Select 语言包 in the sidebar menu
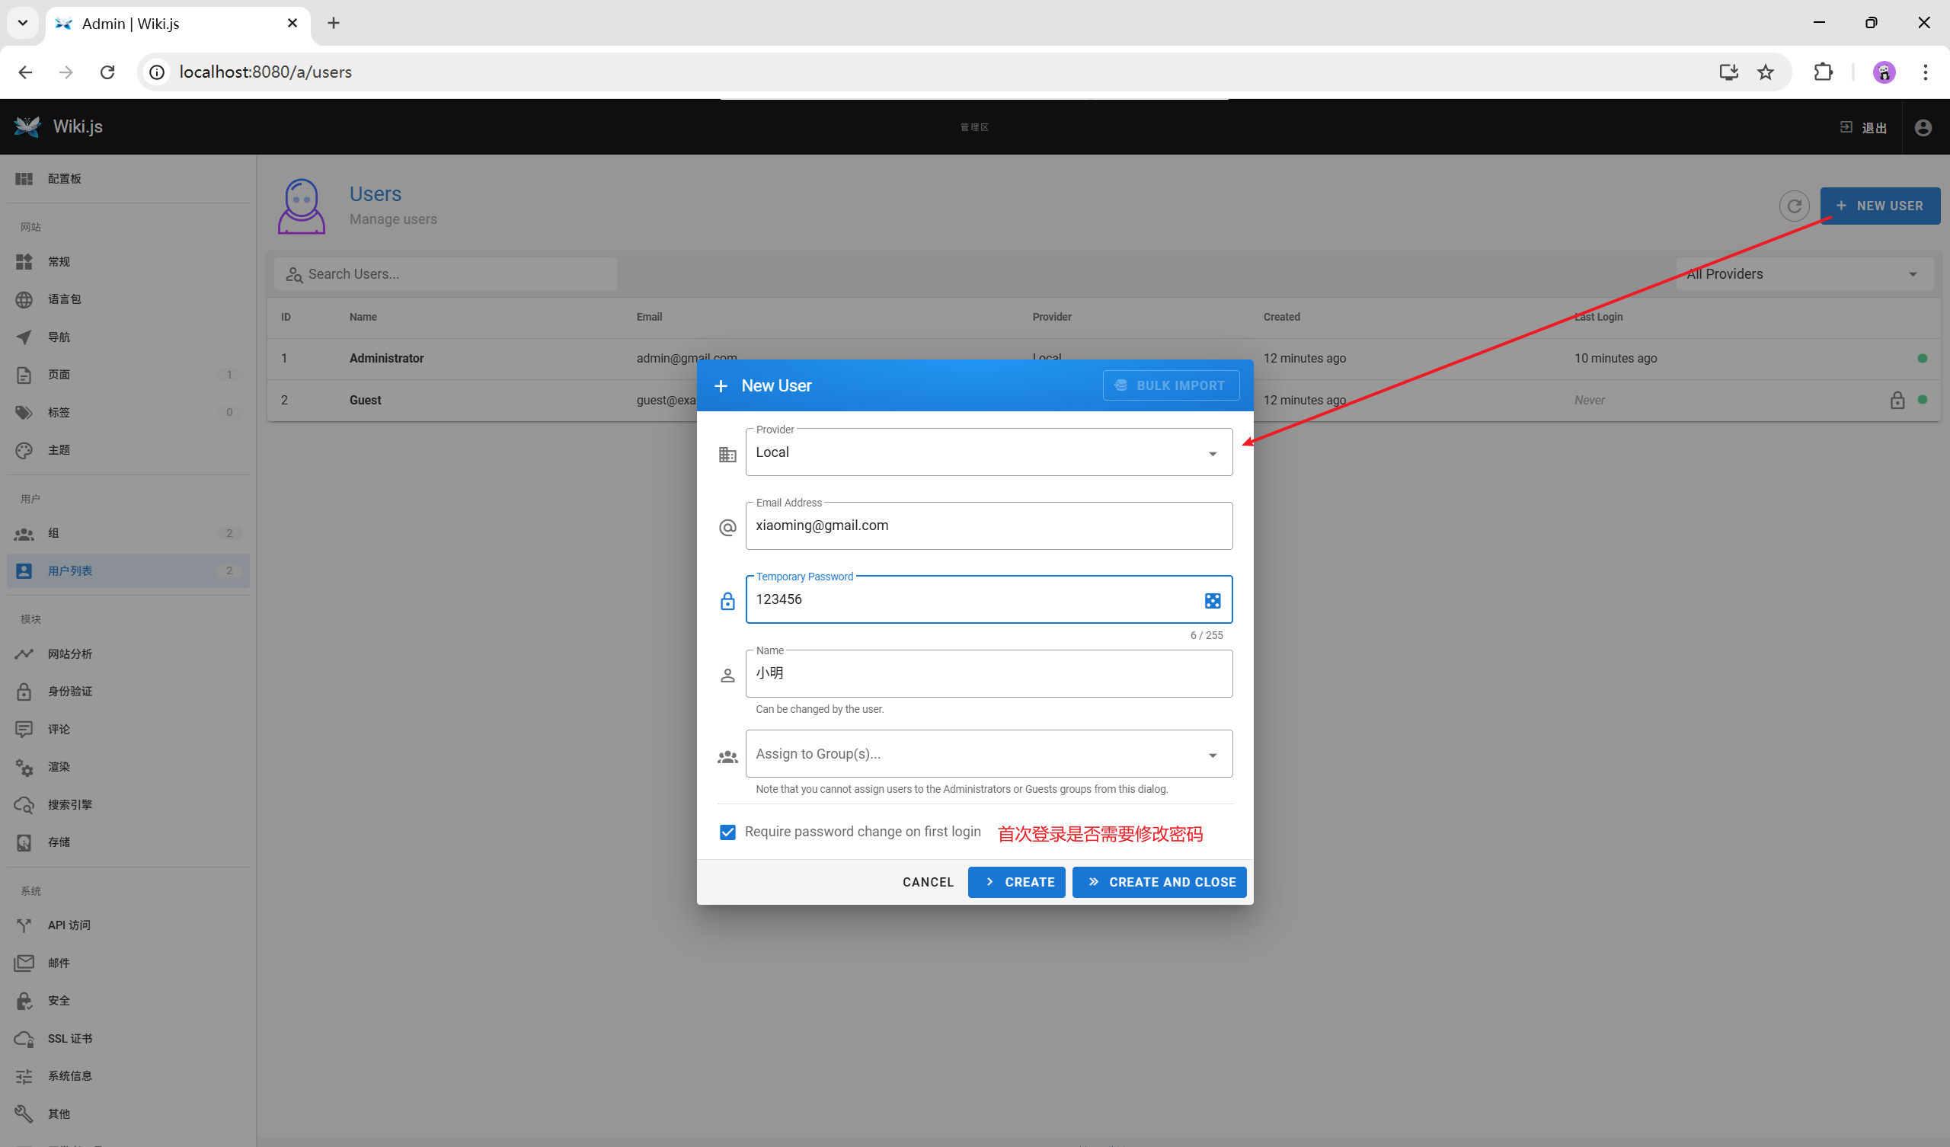 click(63, 299)
